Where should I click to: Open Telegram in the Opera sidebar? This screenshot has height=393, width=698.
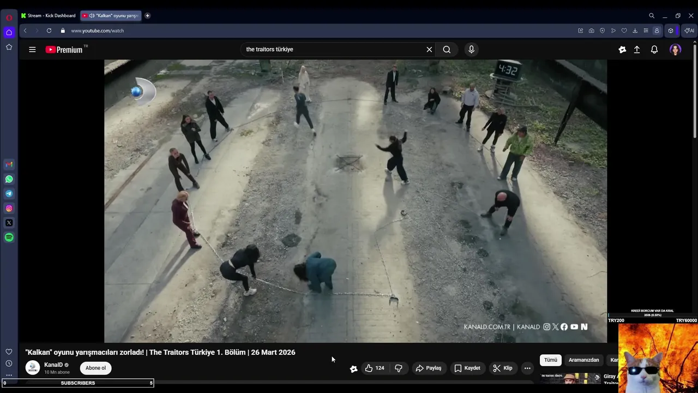(x=9, y=194)
